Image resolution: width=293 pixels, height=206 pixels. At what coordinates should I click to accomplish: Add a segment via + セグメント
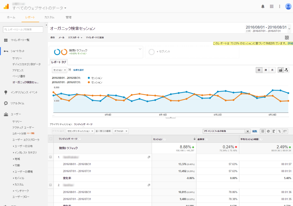click(163, 51)
